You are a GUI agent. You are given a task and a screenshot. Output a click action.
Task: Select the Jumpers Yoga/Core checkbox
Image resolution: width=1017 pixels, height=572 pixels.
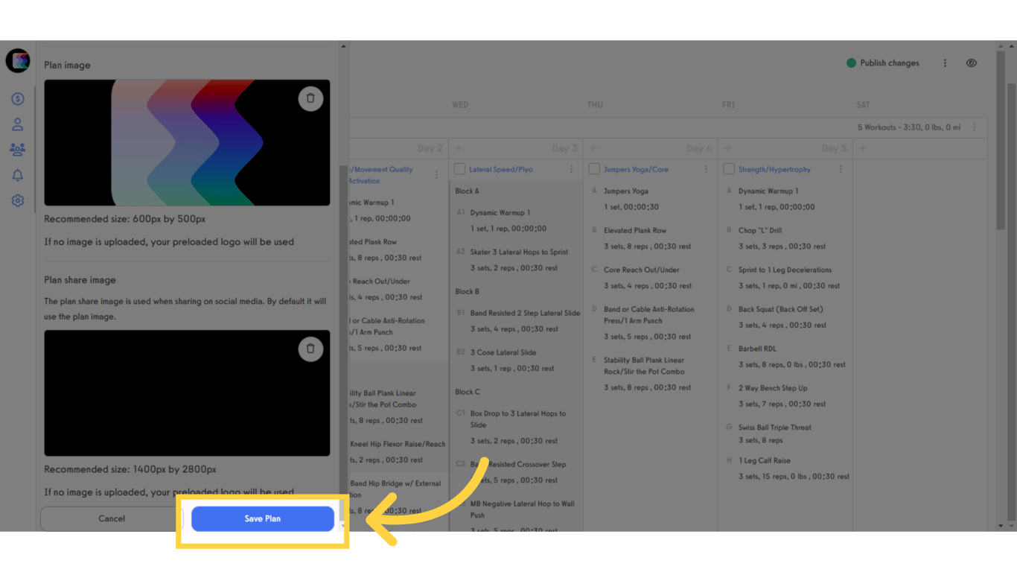[x=593, y=169]
